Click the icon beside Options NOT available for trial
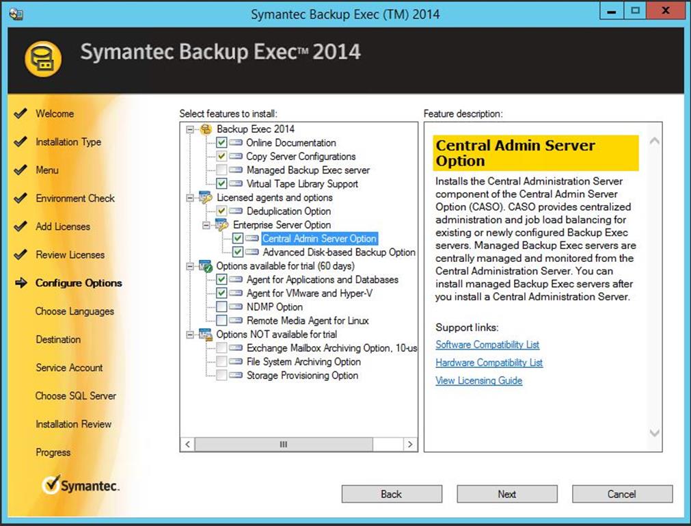691x526 pixels. tap(205, 334)
